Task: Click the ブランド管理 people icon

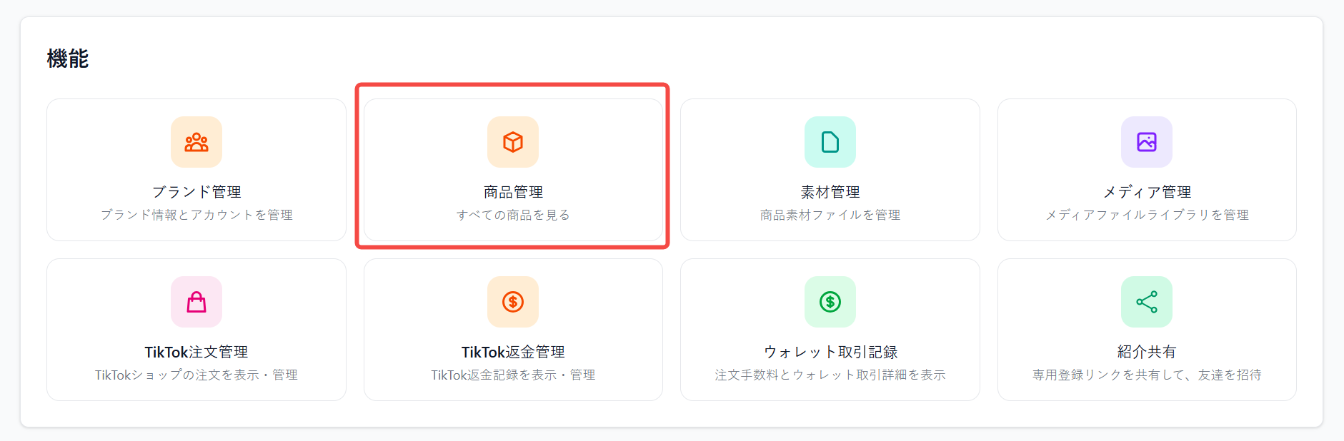Action: [196, 142]
